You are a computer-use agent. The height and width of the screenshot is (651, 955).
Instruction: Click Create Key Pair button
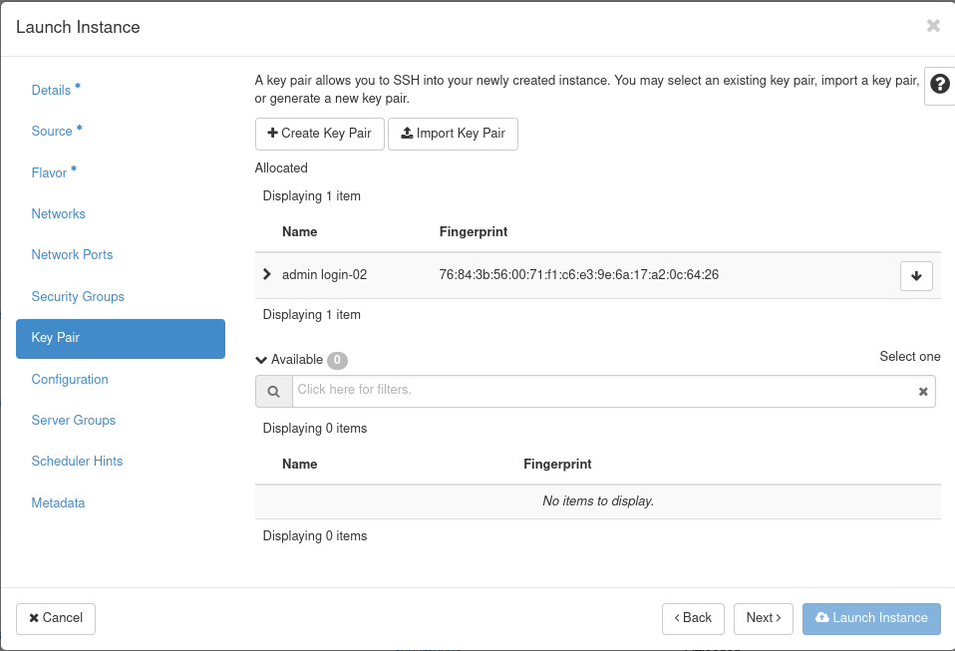pyautogui.click(x=319, y=134)
